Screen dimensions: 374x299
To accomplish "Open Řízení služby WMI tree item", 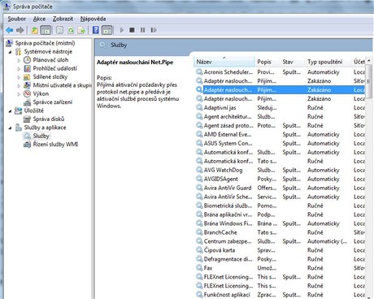I will (x=55, y=145).
